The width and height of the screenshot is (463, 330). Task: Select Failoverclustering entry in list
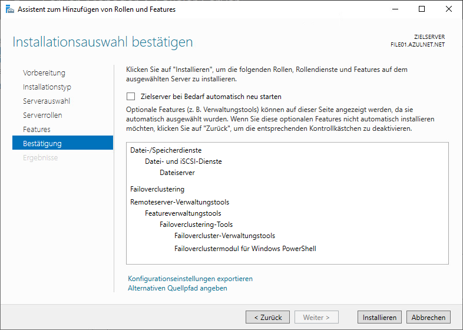tap(157, 189)
